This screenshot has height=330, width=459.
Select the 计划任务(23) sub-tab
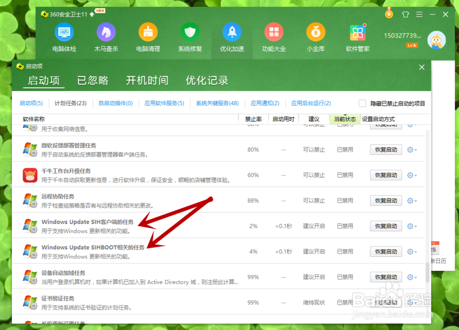coord(71,103)
